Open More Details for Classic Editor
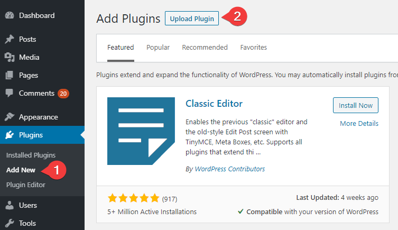The image size is (398, 230). (359, 123)
